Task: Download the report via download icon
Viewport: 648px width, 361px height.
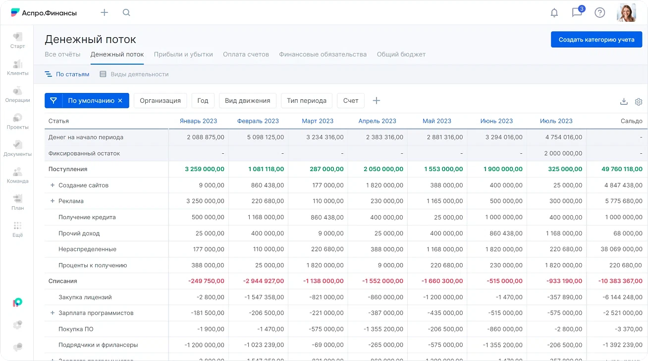Action: [x=624, y=101]
